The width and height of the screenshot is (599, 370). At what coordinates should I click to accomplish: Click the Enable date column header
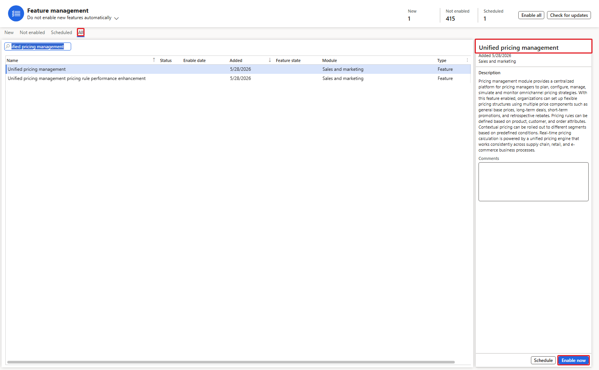(194, 60)
